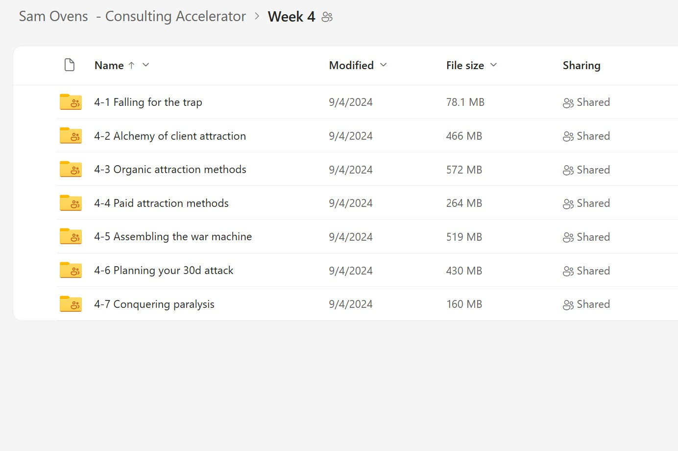Image resolution: width=678 pixels, height=451 pixels.
Task: Open the 4-1 Falling for the trap folder icon
Action: (x=71, y=102)
